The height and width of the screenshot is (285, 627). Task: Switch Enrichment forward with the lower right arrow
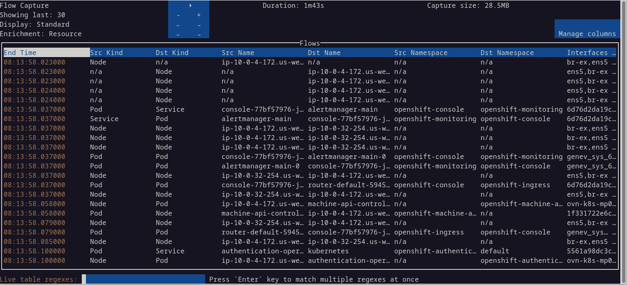(199, 34)
